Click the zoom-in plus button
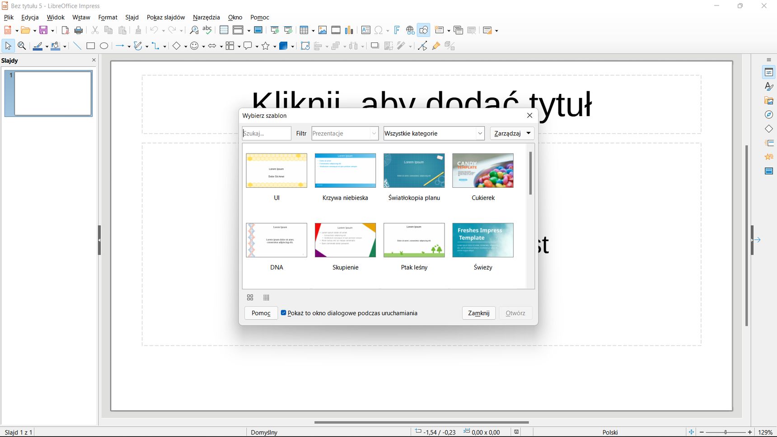Viewport: 777px width, 437px height. [x=750, y=432]
